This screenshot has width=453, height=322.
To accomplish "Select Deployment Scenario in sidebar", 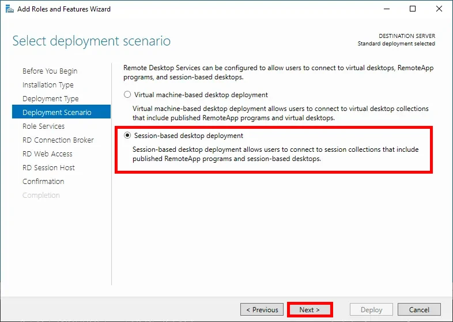I will 56,113.
